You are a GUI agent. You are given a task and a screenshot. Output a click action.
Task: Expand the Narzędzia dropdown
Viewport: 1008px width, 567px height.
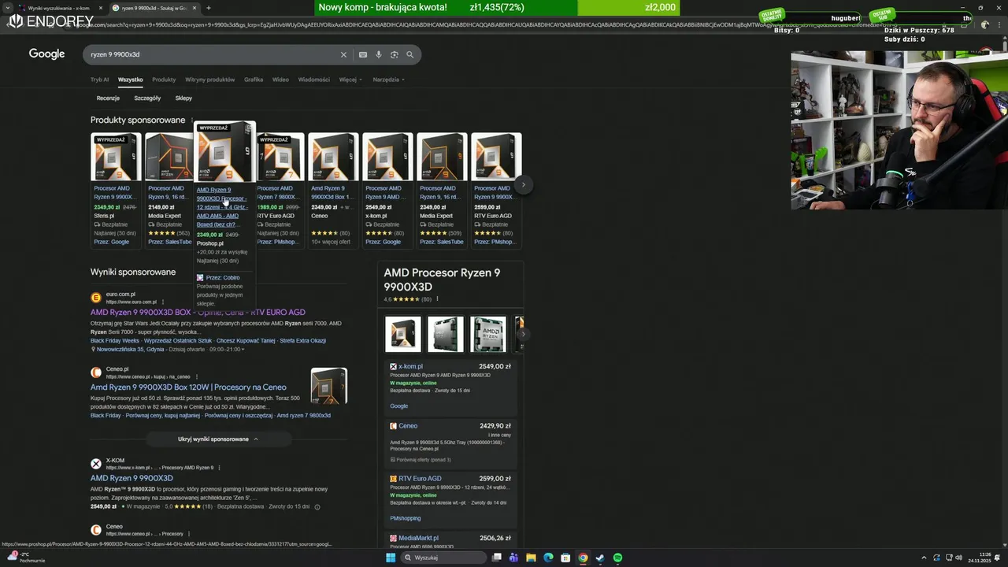click(x=388, y=80)
